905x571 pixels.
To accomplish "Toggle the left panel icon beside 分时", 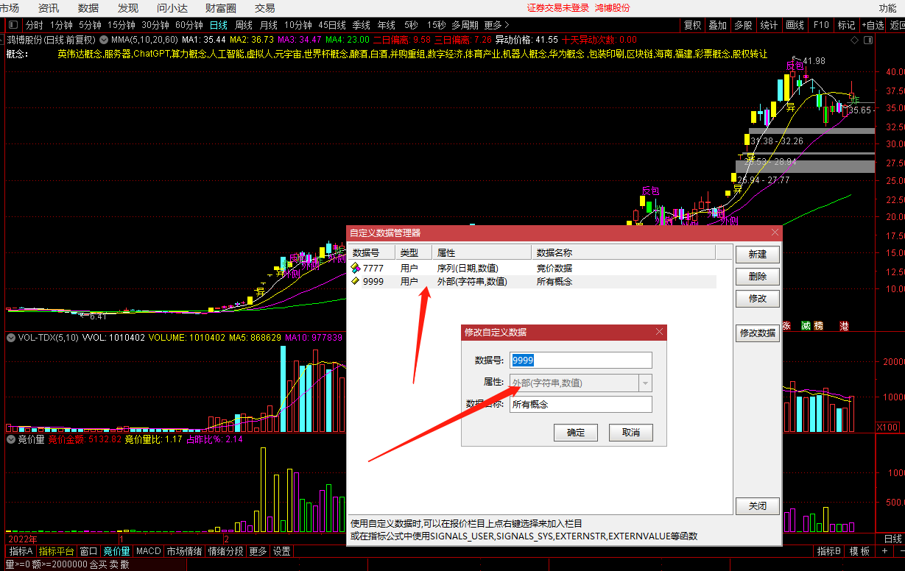I will click(12, 25).
